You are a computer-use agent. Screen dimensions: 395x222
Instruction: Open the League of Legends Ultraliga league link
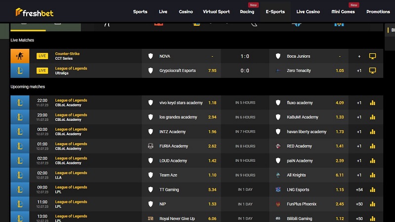(x=71, y=71)
